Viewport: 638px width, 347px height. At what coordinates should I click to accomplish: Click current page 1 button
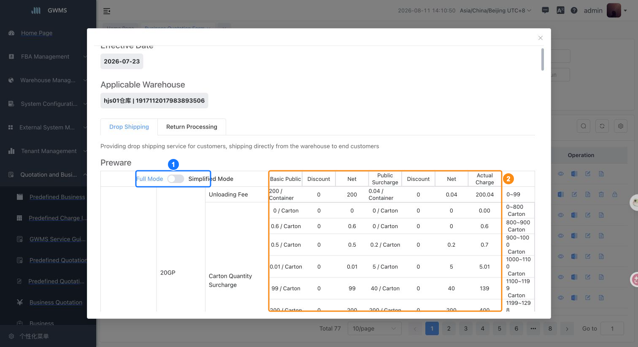[x=432, y=328]
